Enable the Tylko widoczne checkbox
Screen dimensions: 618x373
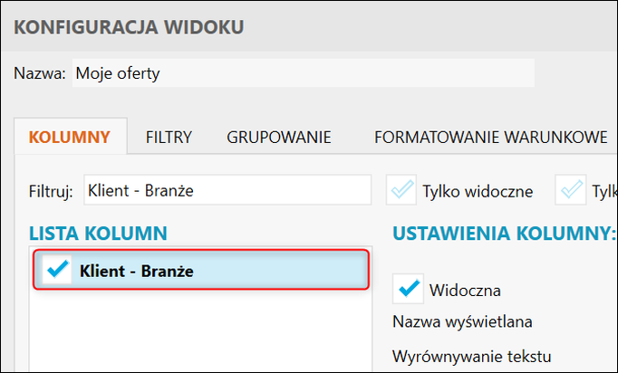click(x=401, y=190)
